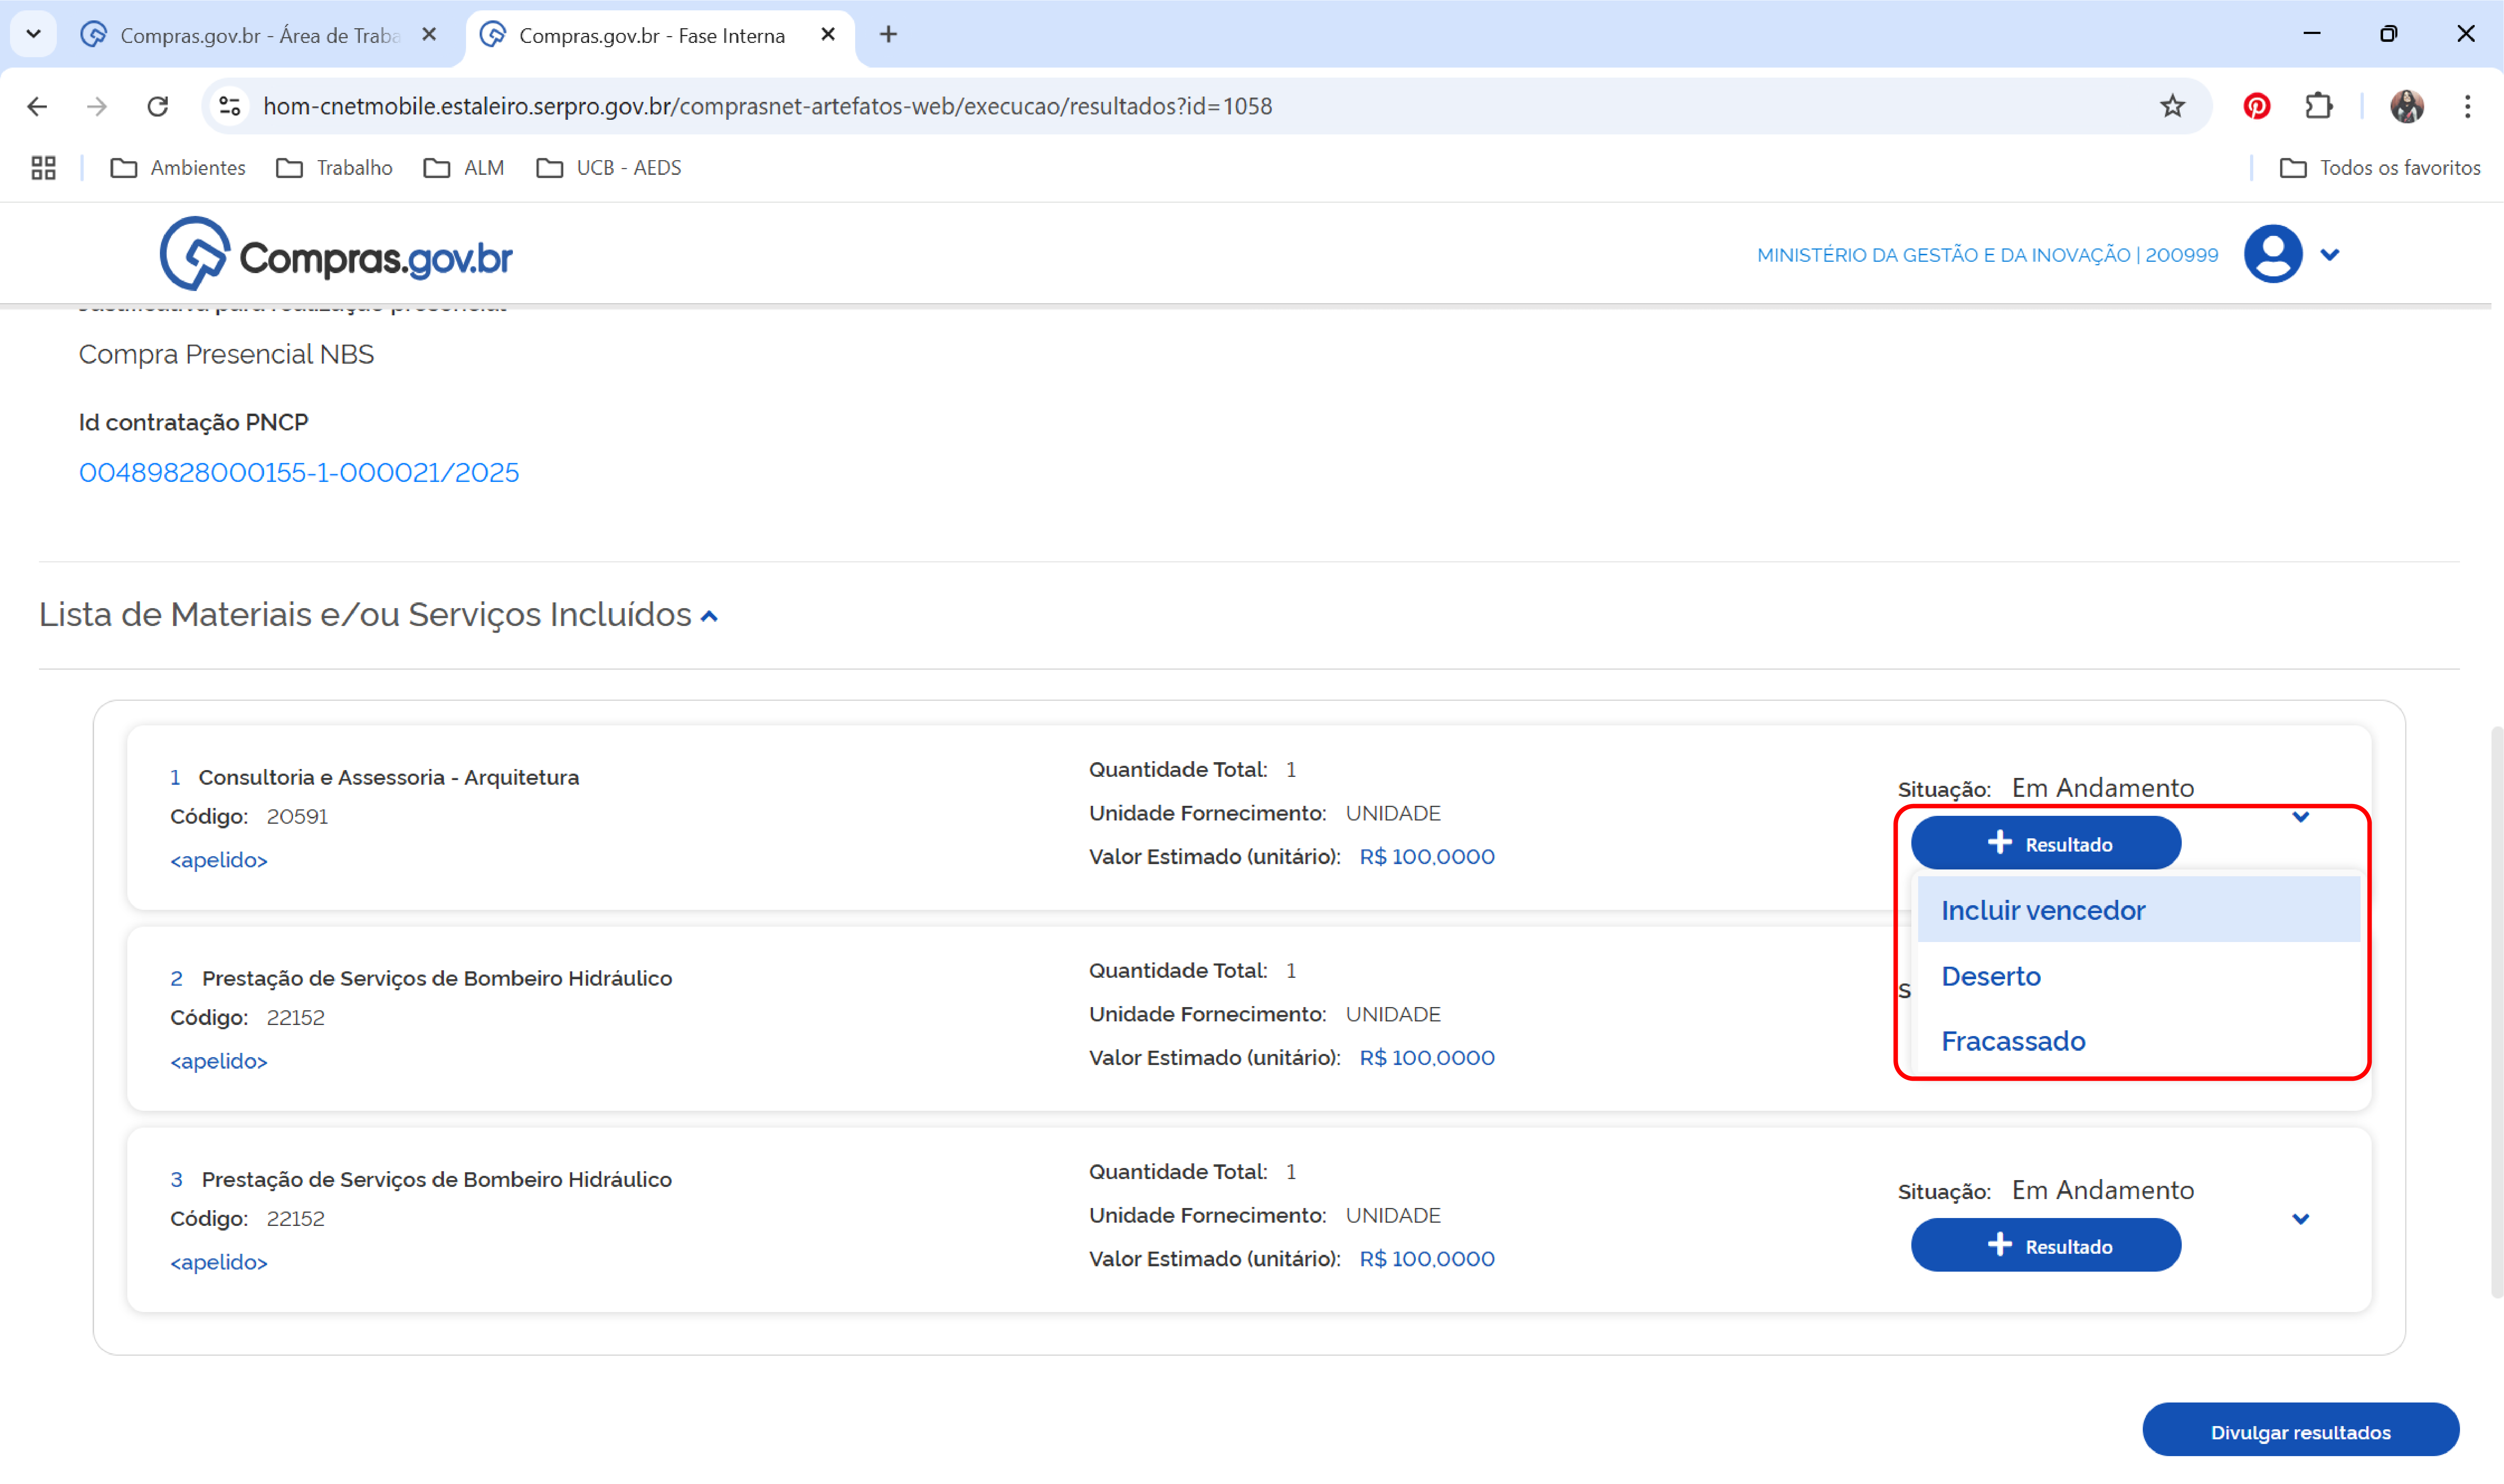Image resolution: width=2504 pixels, height=1484 pixels.
Task: Open the UCB - AEDS bookmarks folder
Action: tap(609, 168)
